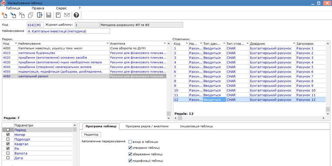
Task: Select row 4020 придбання основних засобів
Action: click(x=84, y=57)
